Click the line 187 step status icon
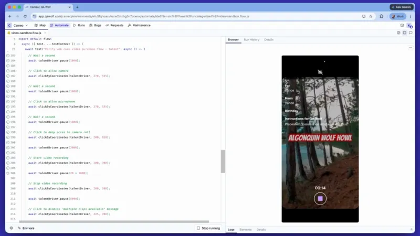The width and height of the screenshot is (420, 236). click(x=8, y=76)
